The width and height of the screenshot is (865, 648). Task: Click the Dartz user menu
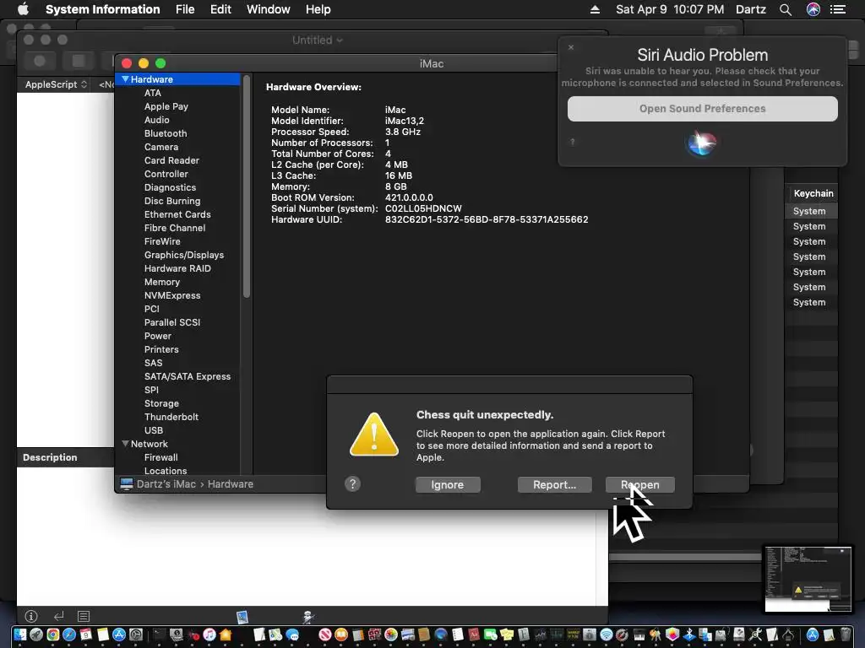[750, 9]
